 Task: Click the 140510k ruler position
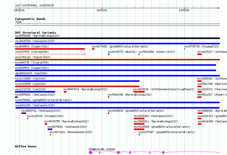point(20,10)
